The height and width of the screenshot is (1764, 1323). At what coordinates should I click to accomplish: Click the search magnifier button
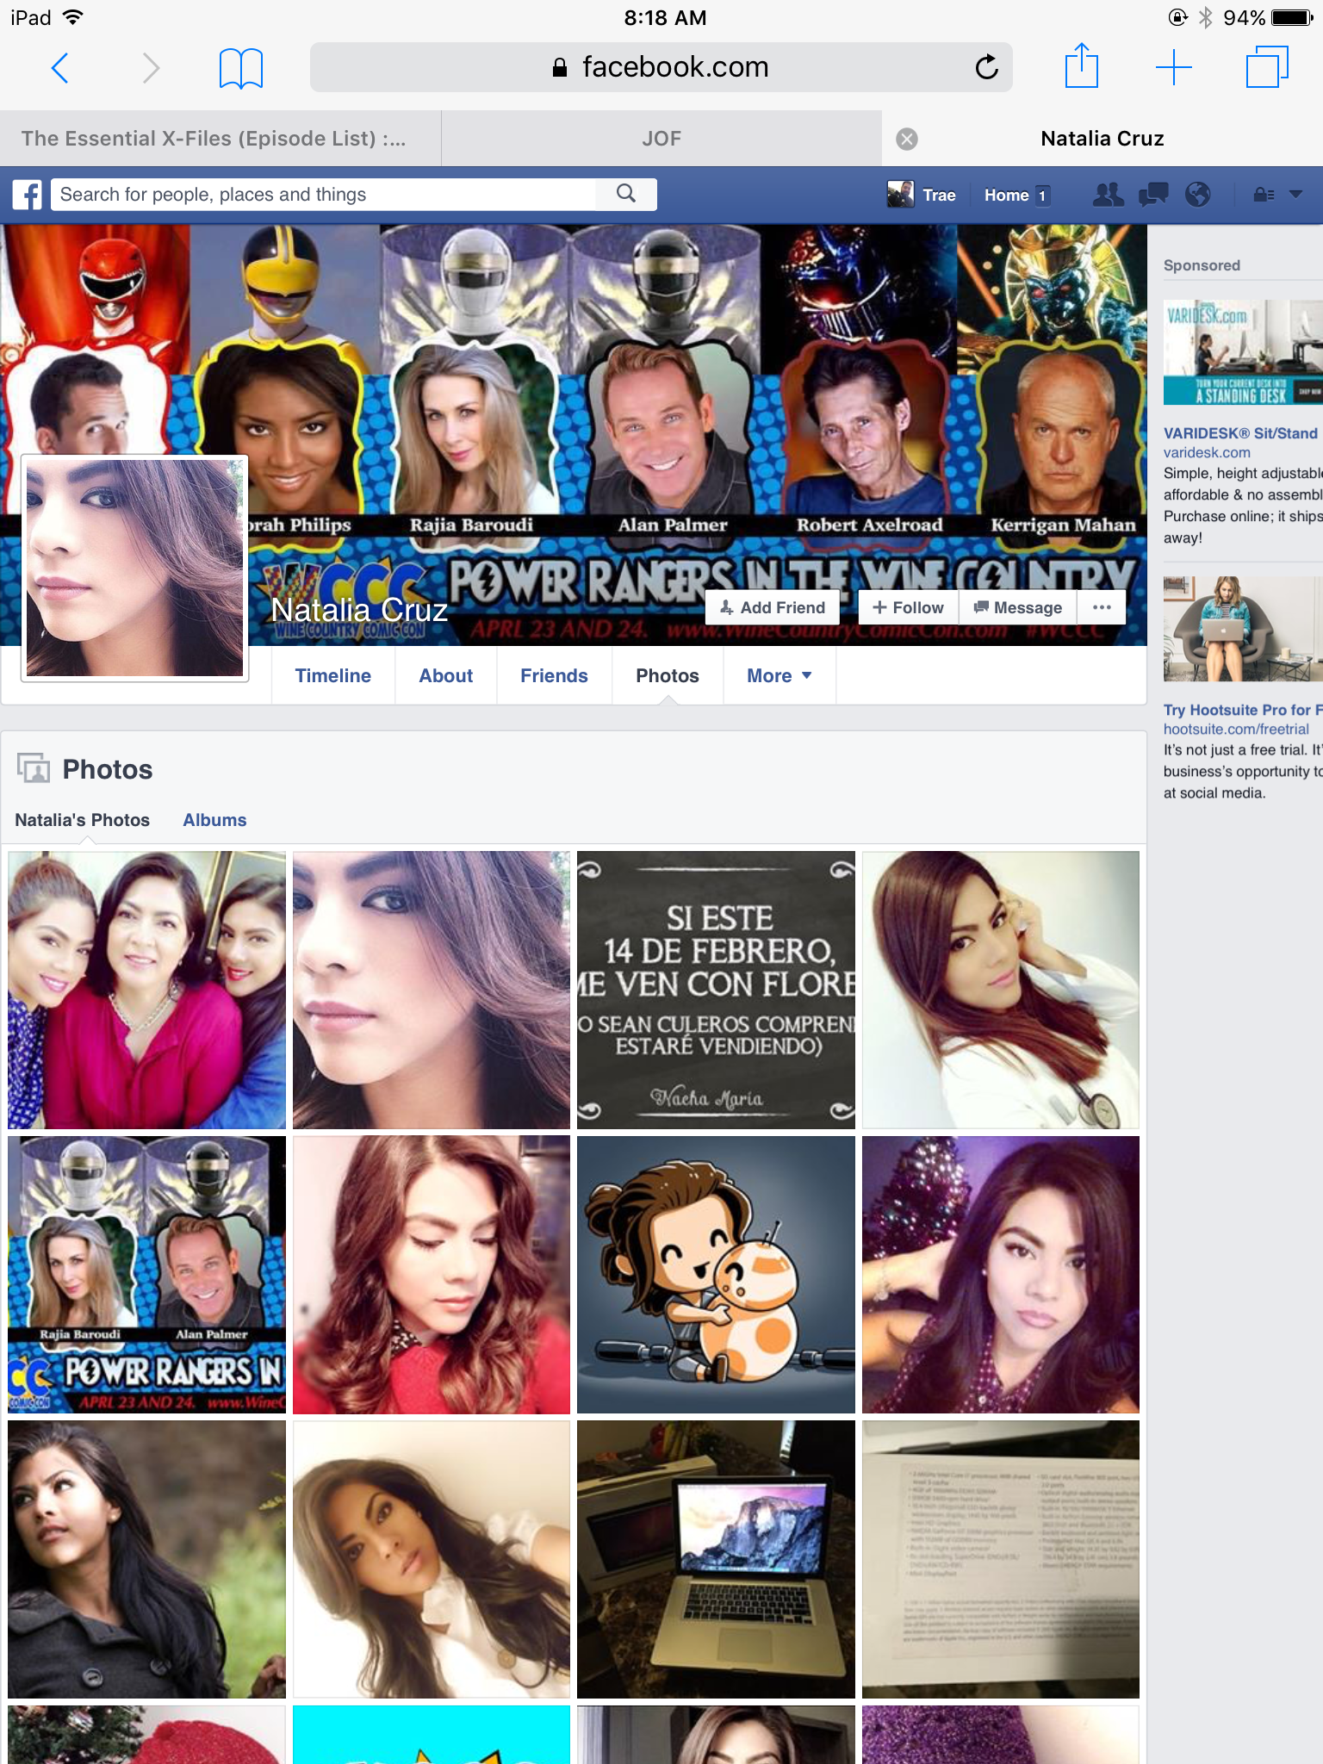click(x=626, y=194)
